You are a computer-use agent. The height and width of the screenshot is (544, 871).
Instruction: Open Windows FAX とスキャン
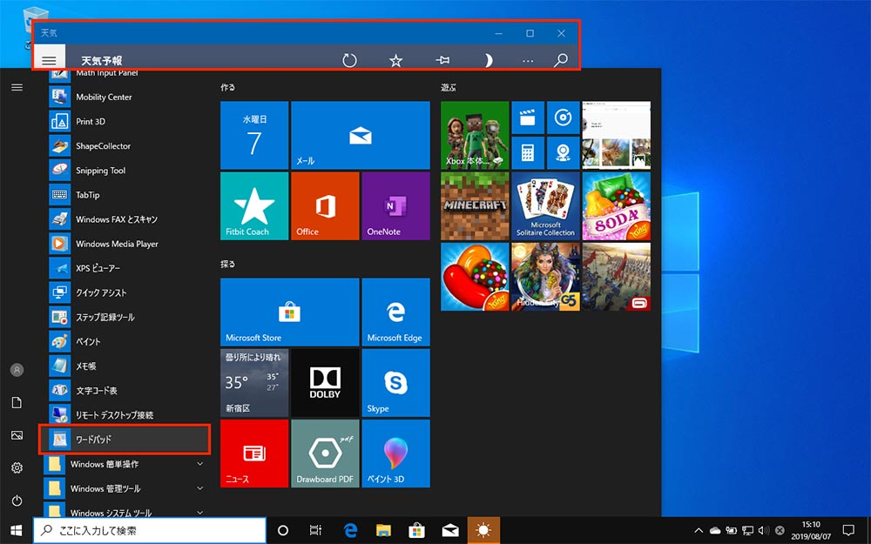[x=126, y=219]
